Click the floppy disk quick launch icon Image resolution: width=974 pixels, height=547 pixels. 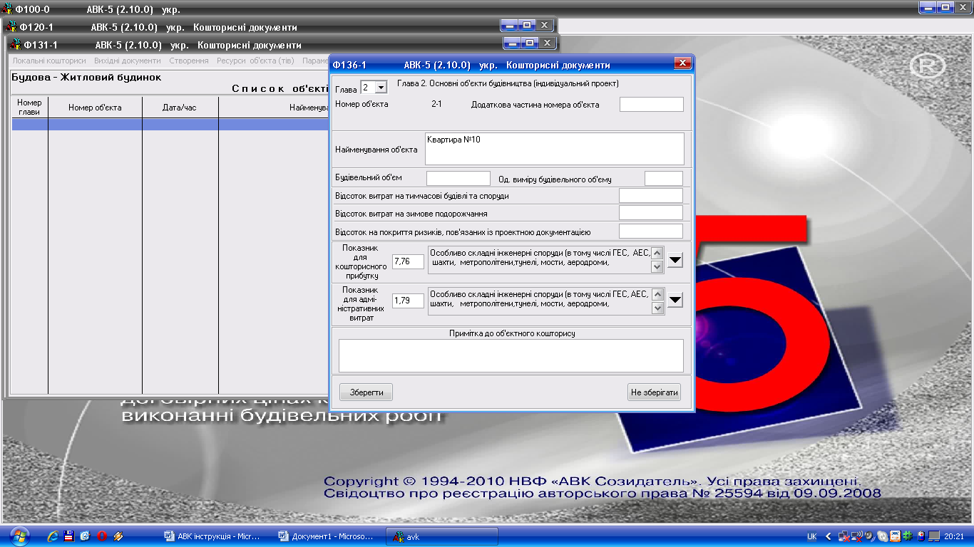click(x=69, y=536)
